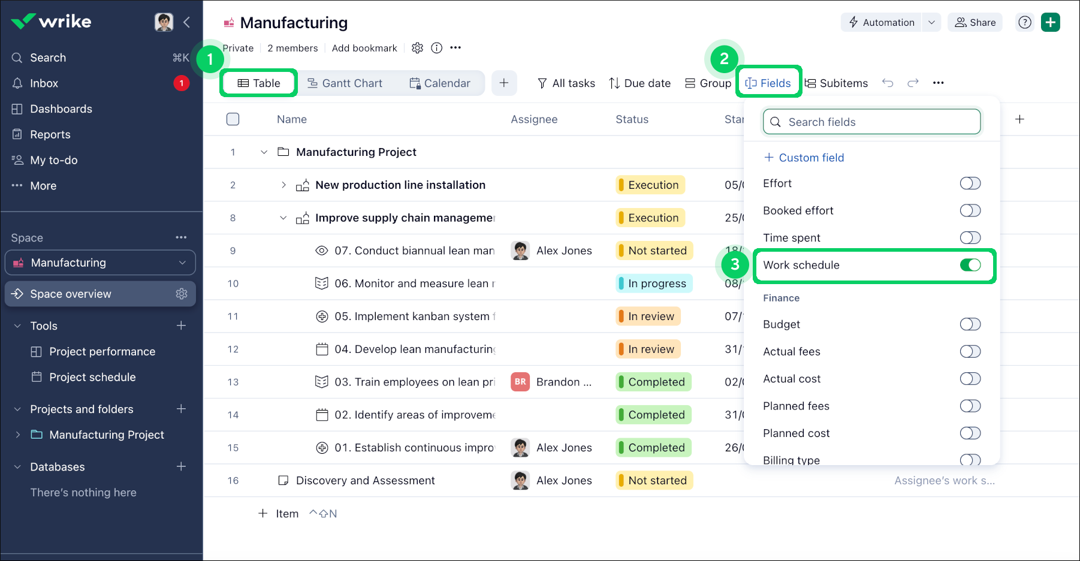This screenshot has width=1080, height=561.
Task: Click the info icon beside settings gear
Action: [x=437, y=48]
